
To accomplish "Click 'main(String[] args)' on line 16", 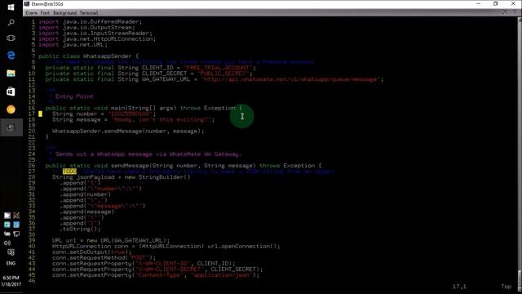I will point(144,108).
